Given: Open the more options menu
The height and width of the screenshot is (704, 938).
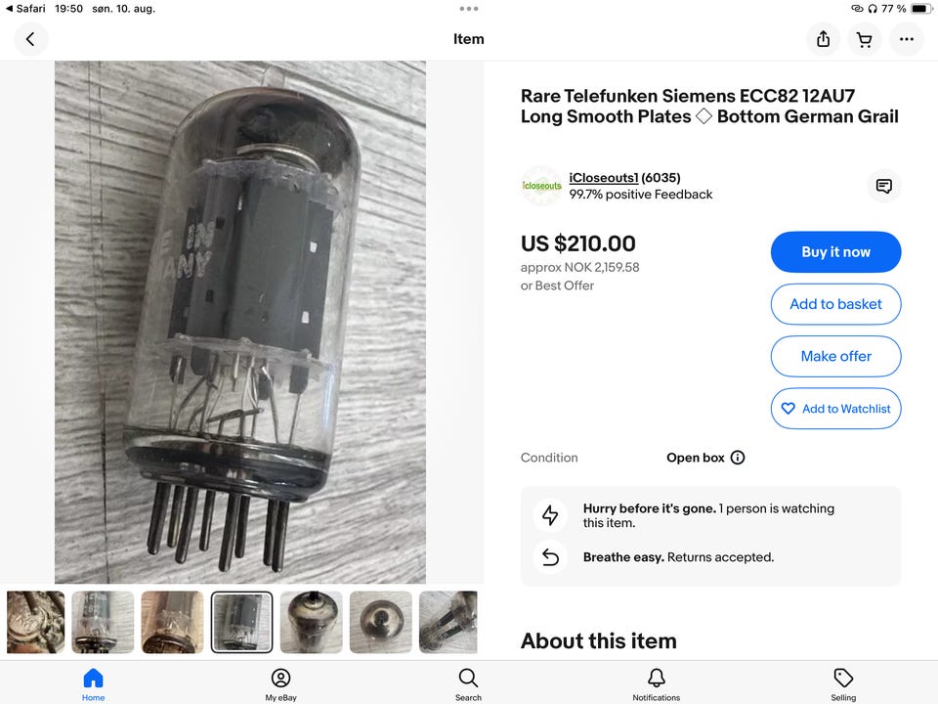Looking at the screenshot, I should click(x=907, y=39).
